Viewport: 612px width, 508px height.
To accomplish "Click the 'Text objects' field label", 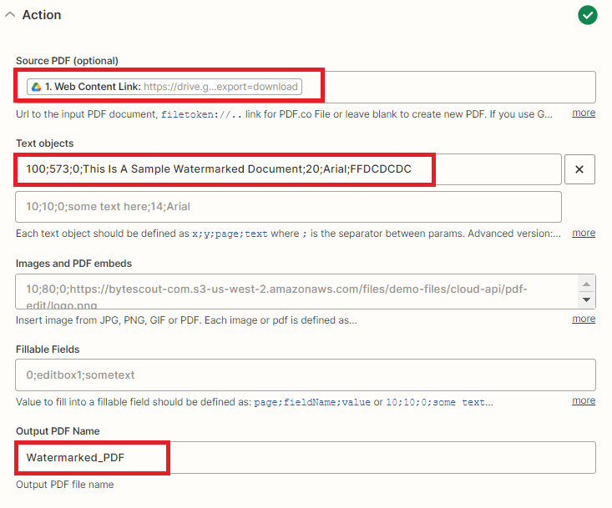I will [x=44, y=143].
